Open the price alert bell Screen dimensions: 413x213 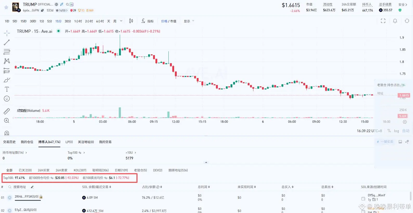click(395, 21)
